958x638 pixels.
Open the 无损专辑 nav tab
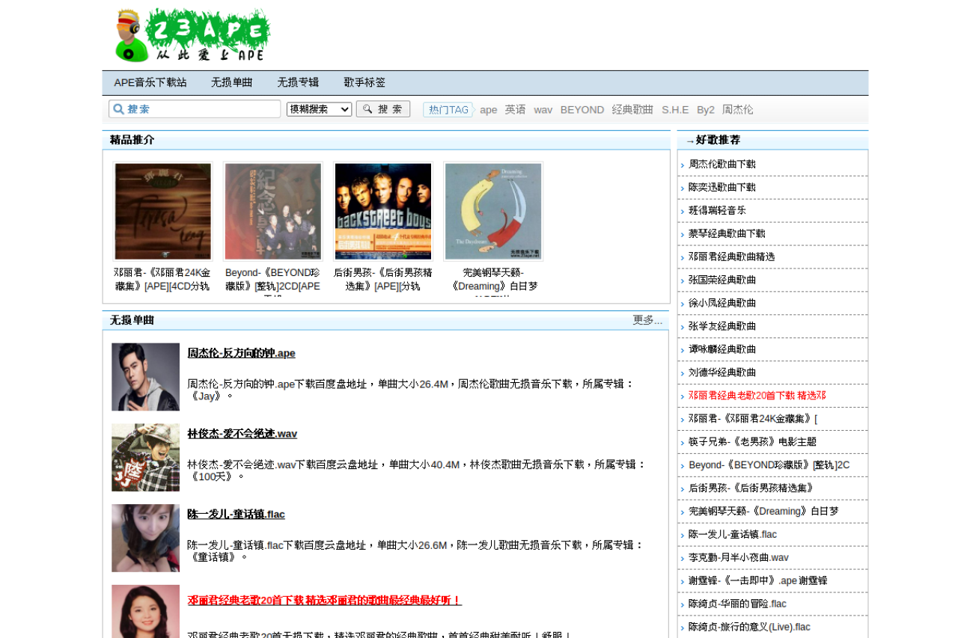click(298, 82)
